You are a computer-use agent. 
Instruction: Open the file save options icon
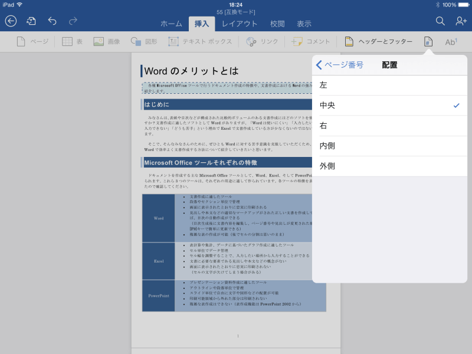coord(31,21)
